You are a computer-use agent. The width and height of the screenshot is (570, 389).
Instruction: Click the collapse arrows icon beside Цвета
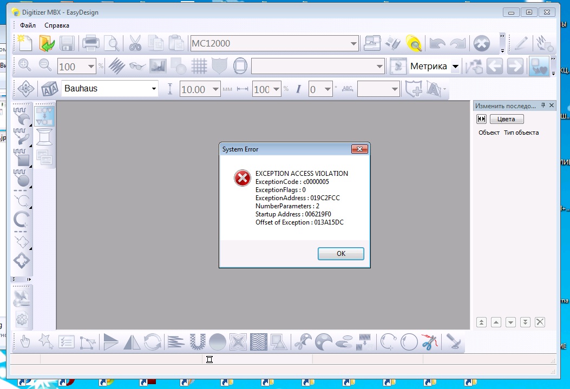pyautogui.click(x=481, y=119)
